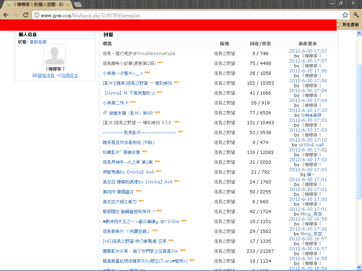The height and width of the screenshot is (271, 362).
Task: Open thread 團戰影片分享 - 抽了你們黎上位眞是Sor
Action: [141, 251]
